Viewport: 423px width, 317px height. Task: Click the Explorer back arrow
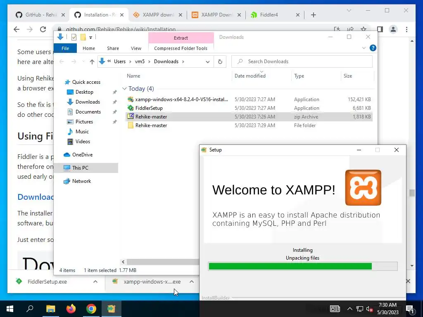62,62
